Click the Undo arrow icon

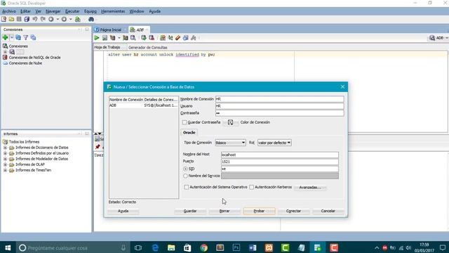pyautogui.click(x=35, y=19)
